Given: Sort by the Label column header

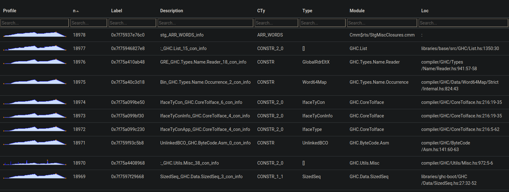Looking at the screenshot, I should point(116,11).
